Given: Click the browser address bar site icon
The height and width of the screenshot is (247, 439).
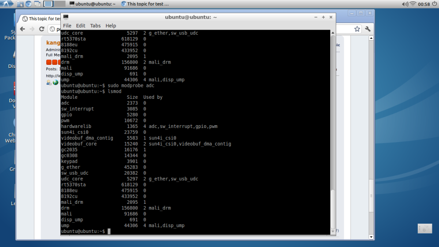Looking at the screenshot, I should point(52,29).
